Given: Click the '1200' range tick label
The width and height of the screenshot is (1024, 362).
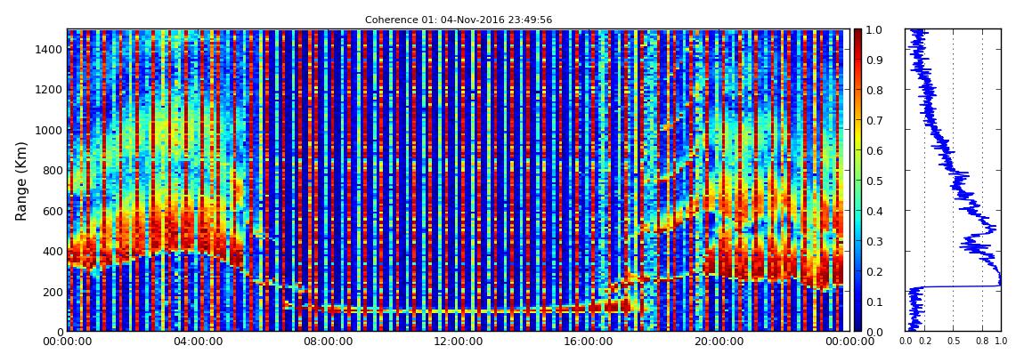Looking at the screenshot, I should (x=49, y=89).
